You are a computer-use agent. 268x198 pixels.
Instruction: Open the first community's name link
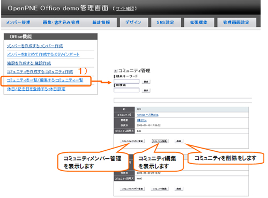point(147,115)
